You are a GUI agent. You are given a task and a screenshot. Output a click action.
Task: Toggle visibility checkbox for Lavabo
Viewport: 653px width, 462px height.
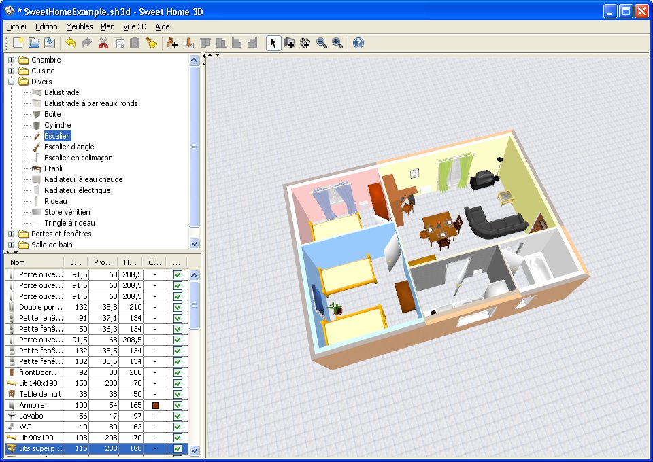[178, 416]
